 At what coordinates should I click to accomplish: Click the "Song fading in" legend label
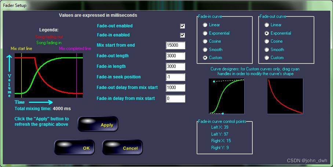49,43
